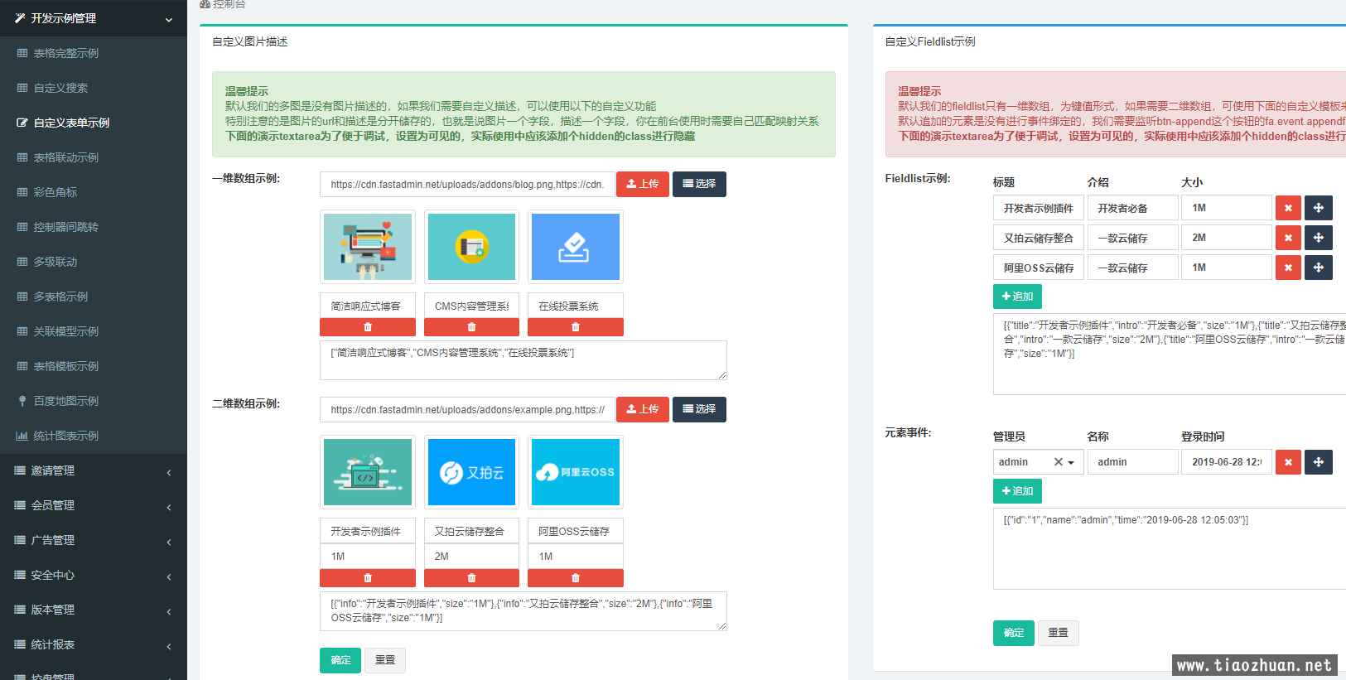
Task: Click the drag handle on 阿里OSS云储存 row
Action: pos(1318,268)
